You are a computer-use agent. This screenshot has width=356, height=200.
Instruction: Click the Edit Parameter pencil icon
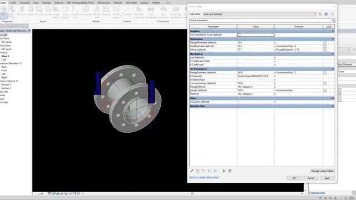tap(191, 171)
